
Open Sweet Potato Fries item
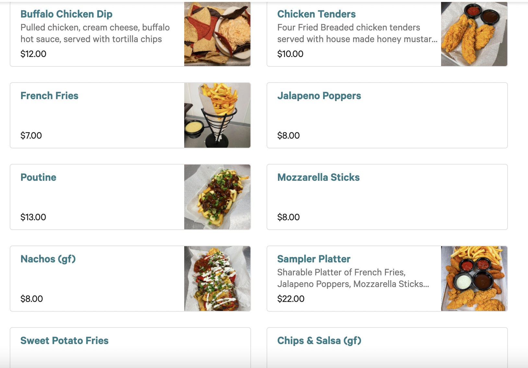click(x=65, y=341)
